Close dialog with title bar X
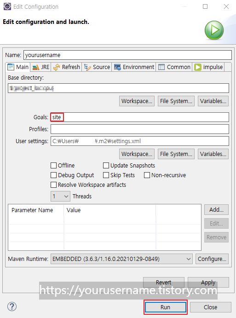 (x=226, y=6)
